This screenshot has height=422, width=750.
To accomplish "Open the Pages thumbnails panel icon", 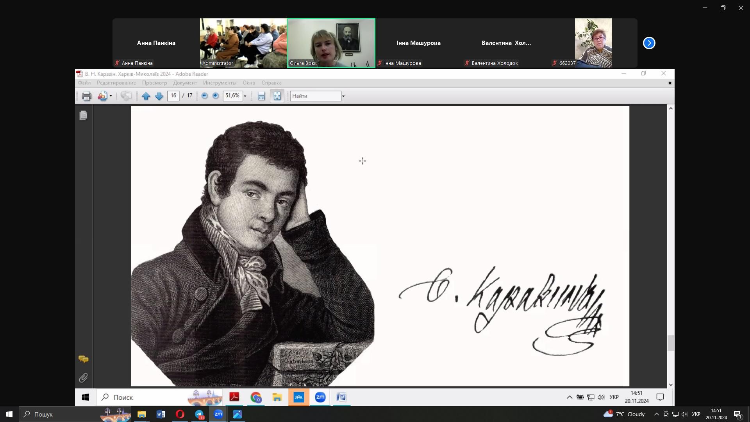I will point(83,115).
